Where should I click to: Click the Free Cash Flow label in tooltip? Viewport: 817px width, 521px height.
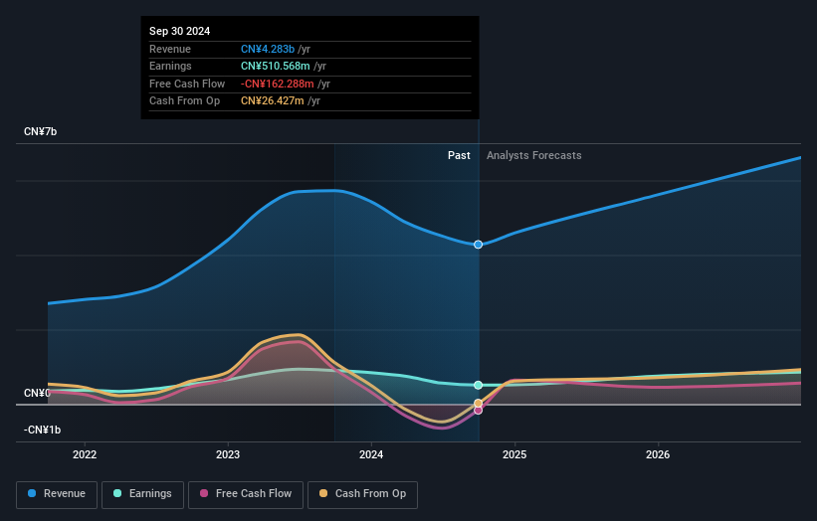tap(187, 84)
